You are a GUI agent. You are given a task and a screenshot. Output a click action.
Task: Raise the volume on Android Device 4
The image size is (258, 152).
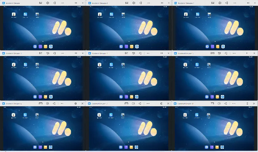coord(133,53)
